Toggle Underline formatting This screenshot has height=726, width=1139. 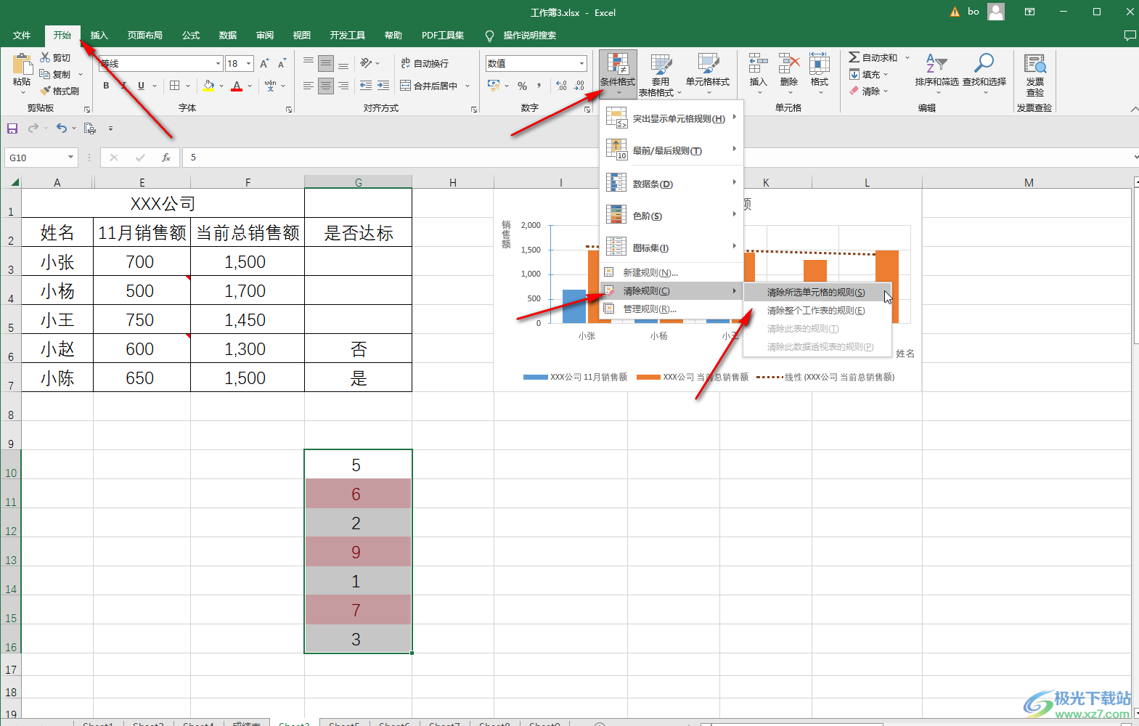point(141,86)
